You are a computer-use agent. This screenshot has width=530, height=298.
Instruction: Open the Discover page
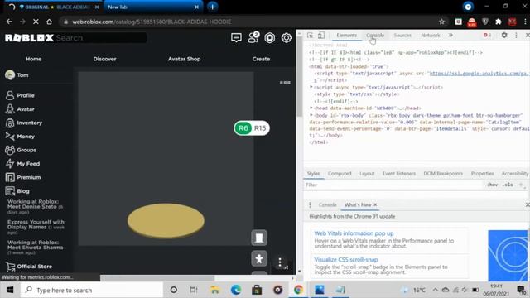tap(104, 59)
